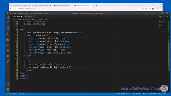Screen dimensions: 171x96
Task: Open the Search view in activity bar
Action: [x=8, y=22]
